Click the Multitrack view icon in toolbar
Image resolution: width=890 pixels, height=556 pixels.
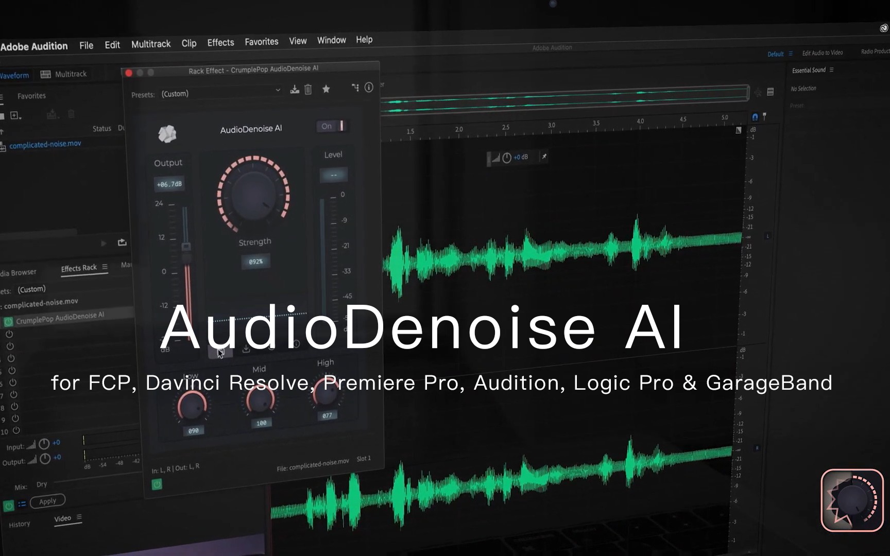coord(45,75)
